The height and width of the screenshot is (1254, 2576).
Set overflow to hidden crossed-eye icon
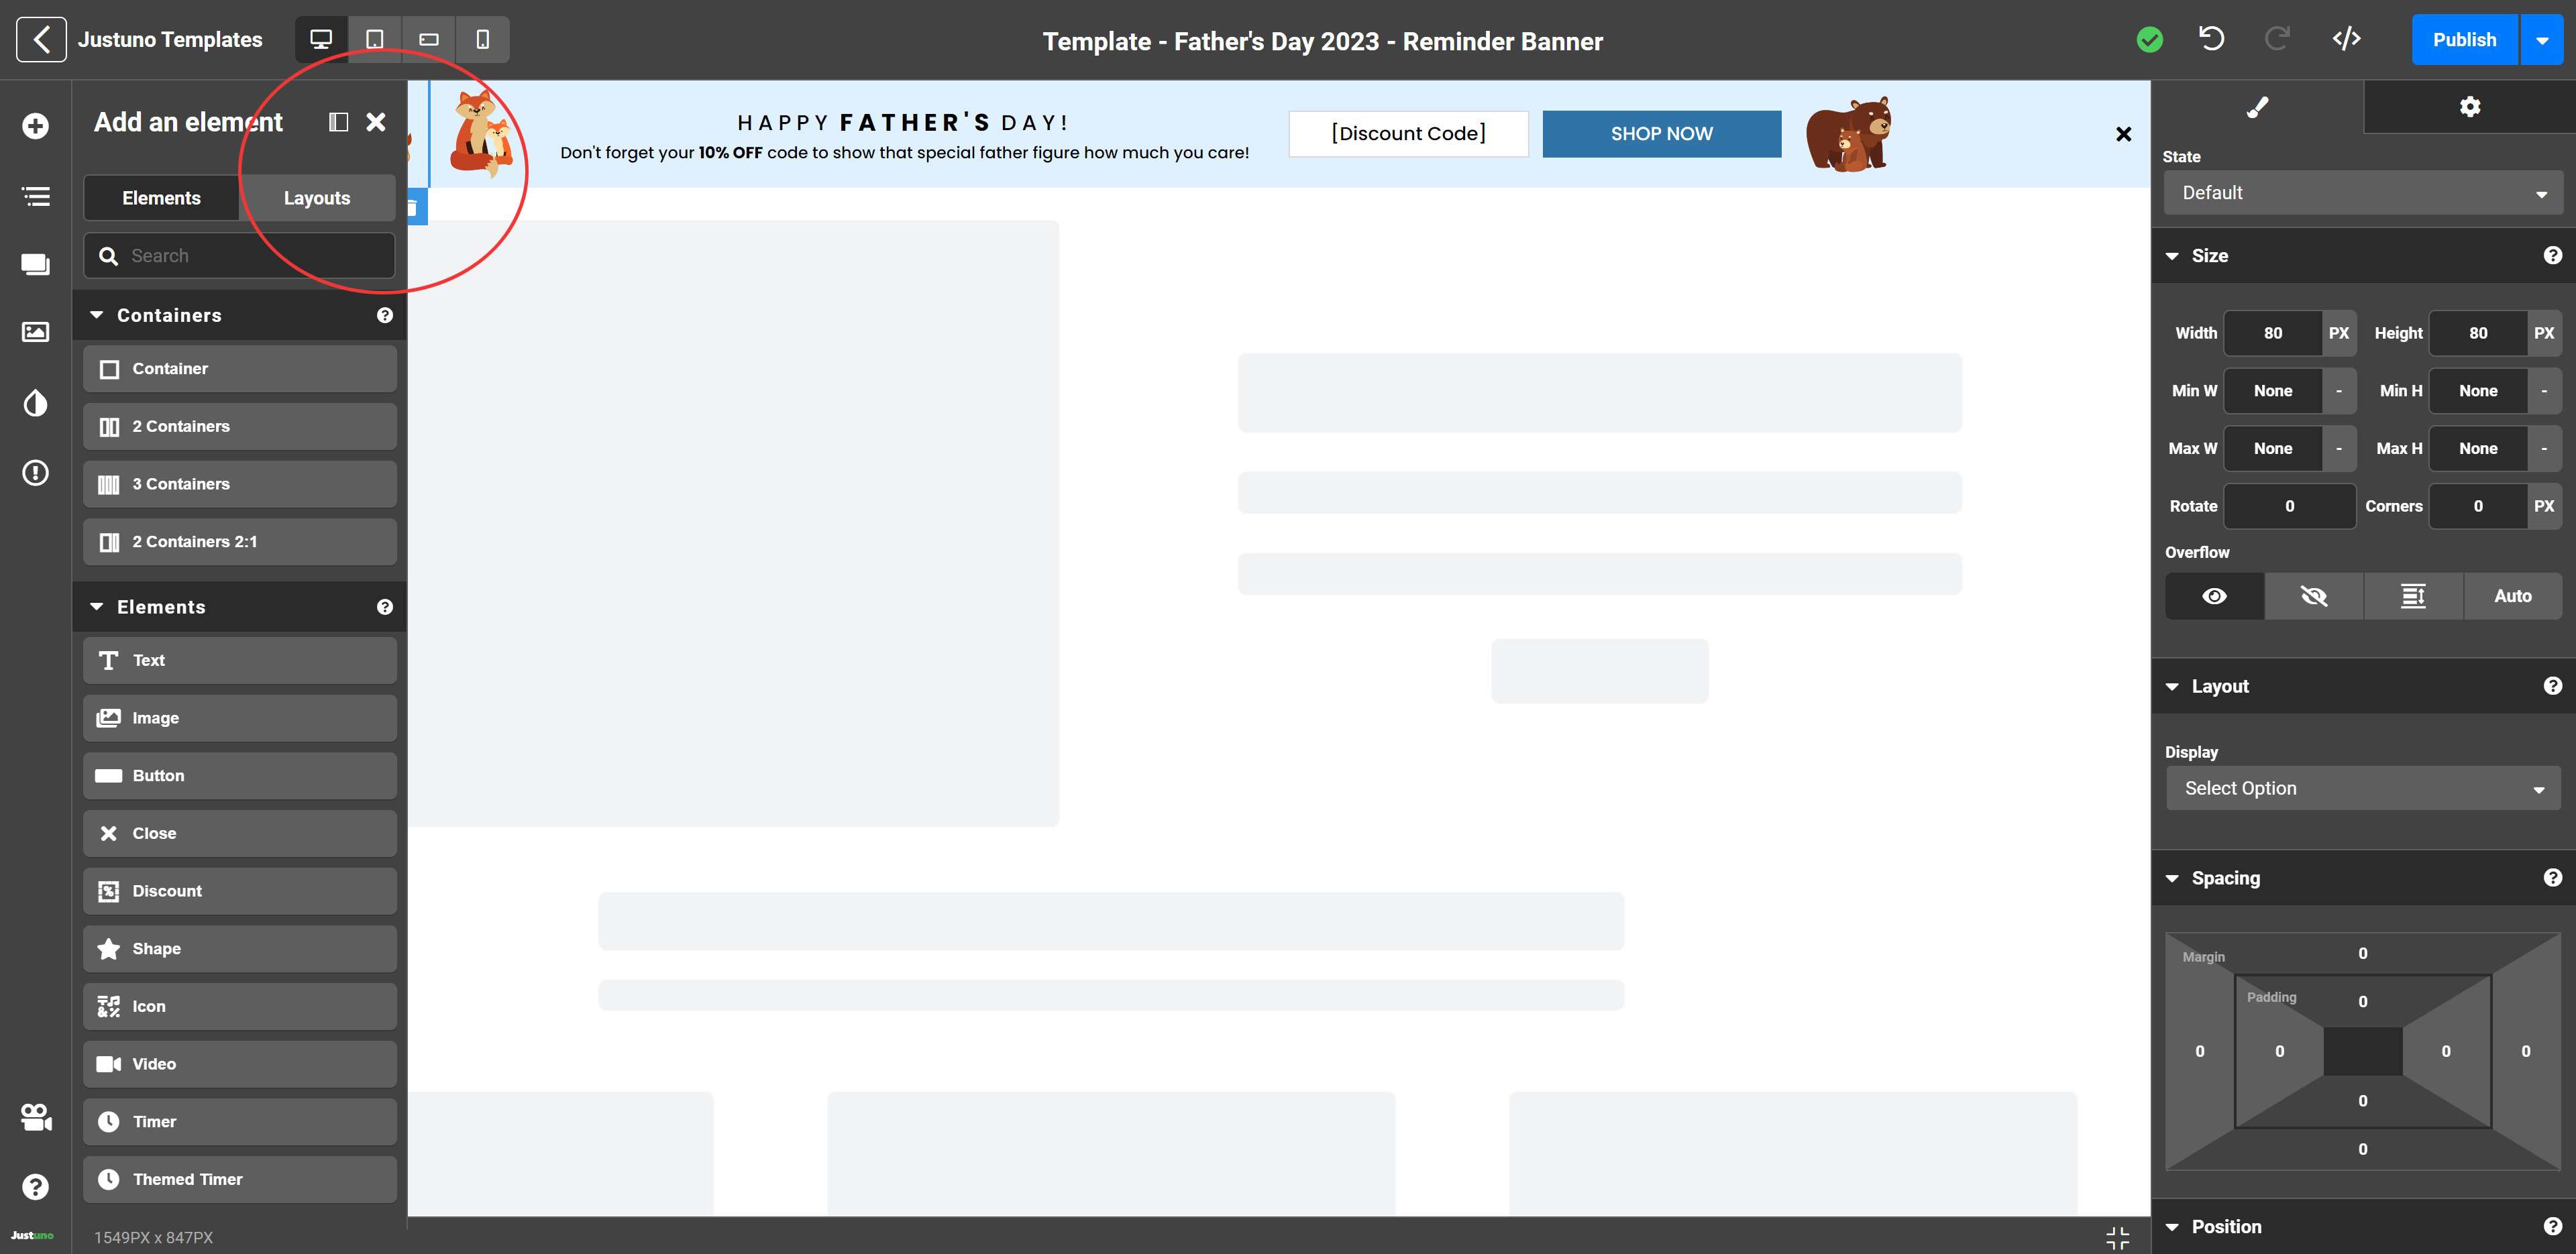2313,596
